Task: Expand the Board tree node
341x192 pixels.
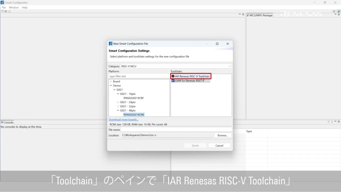Action: 111,81
